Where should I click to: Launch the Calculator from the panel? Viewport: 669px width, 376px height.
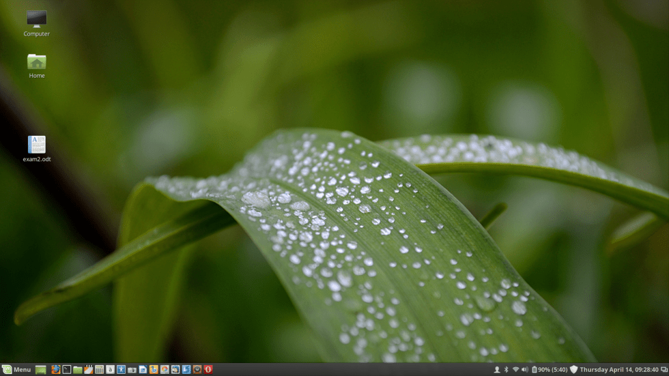(x=100, y=369)
